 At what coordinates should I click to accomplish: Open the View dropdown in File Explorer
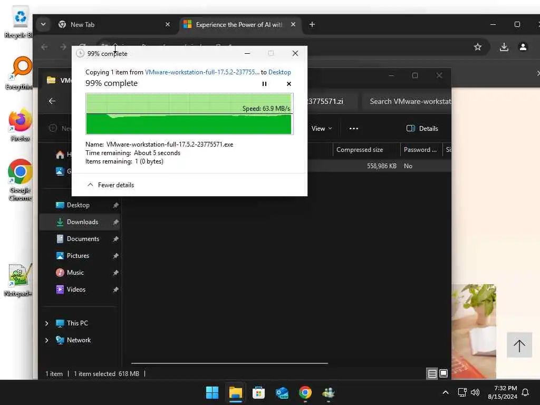coord(322,129)
